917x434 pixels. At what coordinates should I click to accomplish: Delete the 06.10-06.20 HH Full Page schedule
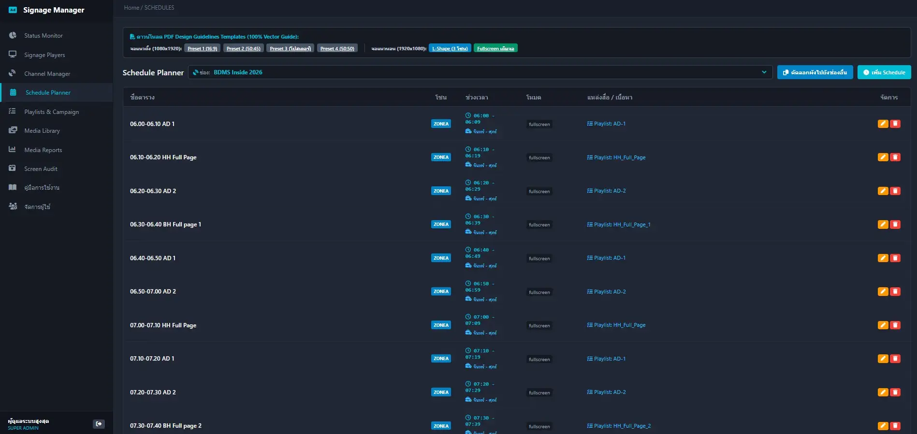click(895, 157)
